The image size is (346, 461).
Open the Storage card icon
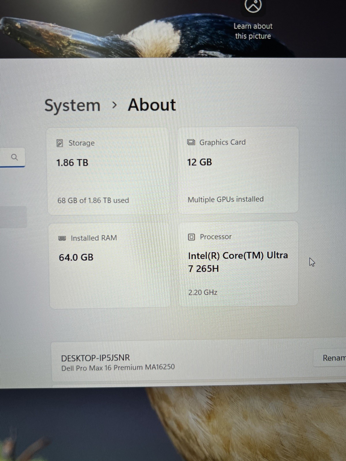click(x=60, y=143)
